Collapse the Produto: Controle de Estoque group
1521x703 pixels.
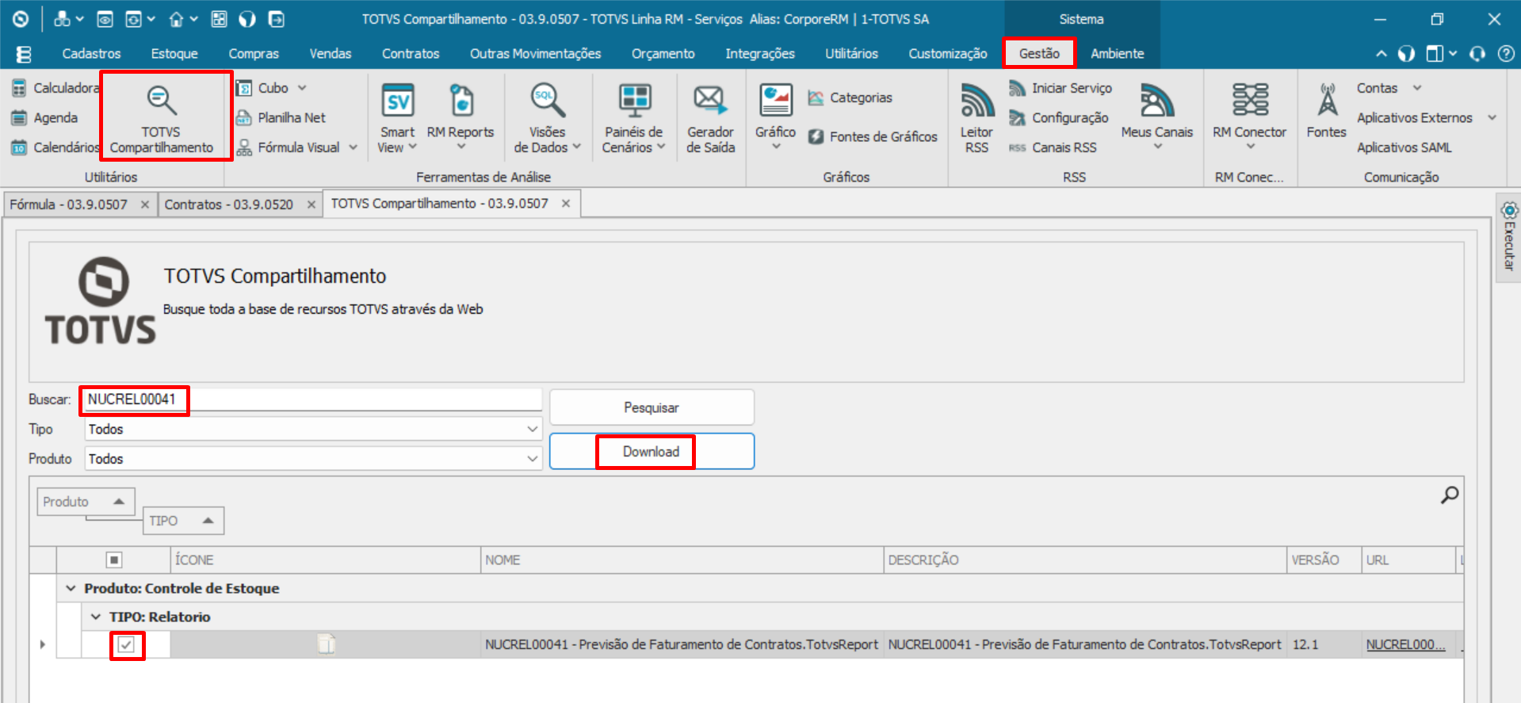(71, 588)
